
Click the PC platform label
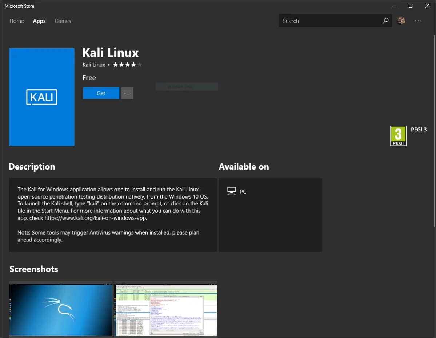(243, 191)
